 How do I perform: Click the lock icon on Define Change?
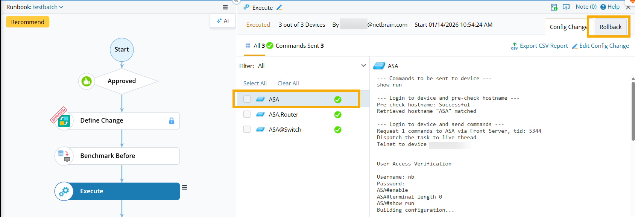tap(172, 121)
